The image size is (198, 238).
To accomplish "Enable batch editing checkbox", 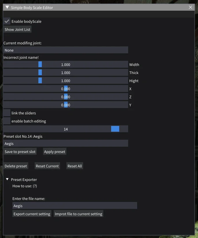I will (7, 121).
